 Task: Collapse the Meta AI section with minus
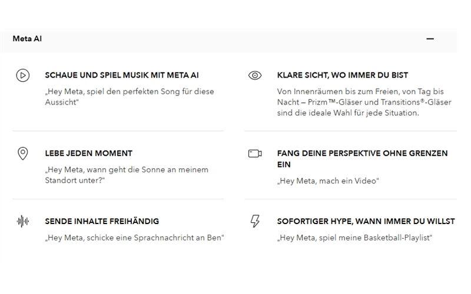430,39
